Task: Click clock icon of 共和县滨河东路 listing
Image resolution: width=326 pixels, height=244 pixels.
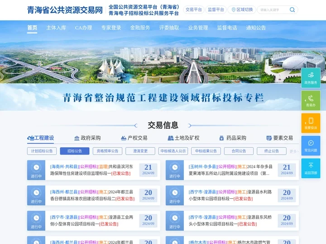Action: [x=36, y=167]
